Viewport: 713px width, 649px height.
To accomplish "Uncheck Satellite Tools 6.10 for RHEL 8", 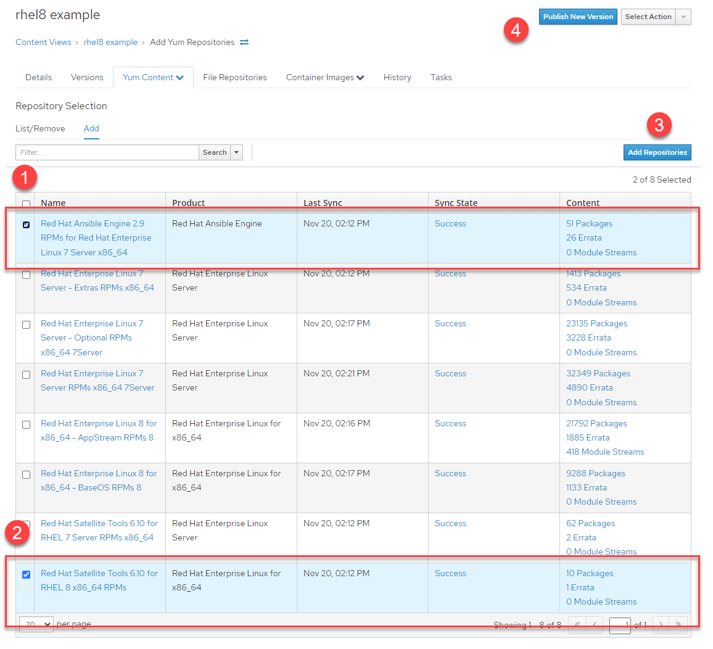I will coord(26,574).
